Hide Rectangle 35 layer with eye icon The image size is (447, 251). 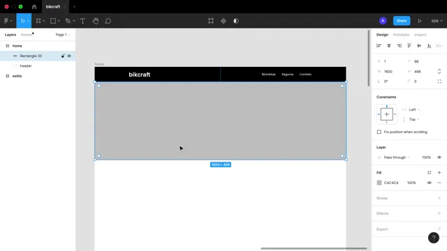(69, 56)
